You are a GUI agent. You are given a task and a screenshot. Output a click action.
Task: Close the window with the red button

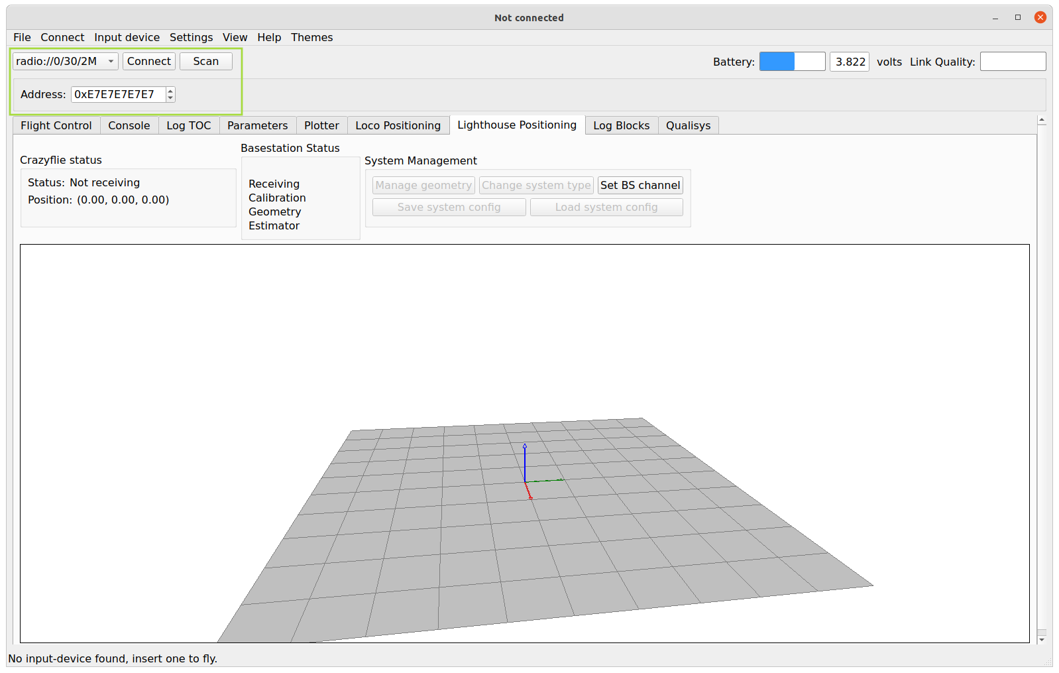(x=1040, y=18)
